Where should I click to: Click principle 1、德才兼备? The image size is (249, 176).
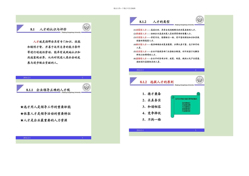click(152, 94)
